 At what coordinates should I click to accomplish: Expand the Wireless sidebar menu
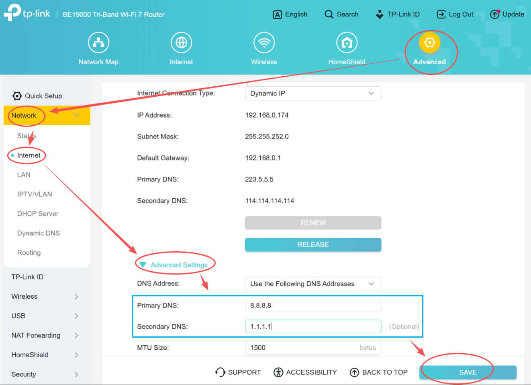point(44,296)
